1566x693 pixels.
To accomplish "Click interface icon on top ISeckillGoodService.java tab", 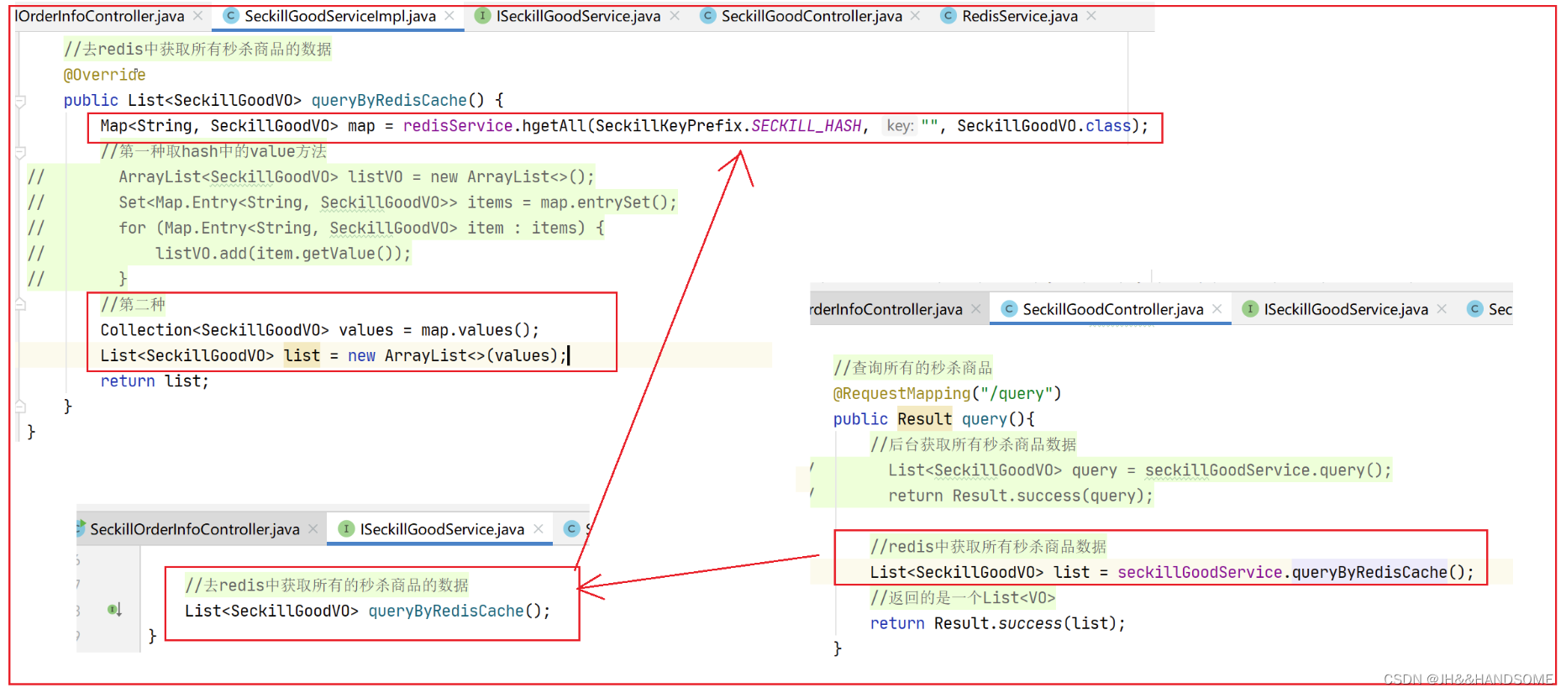I will click(482, 16).
